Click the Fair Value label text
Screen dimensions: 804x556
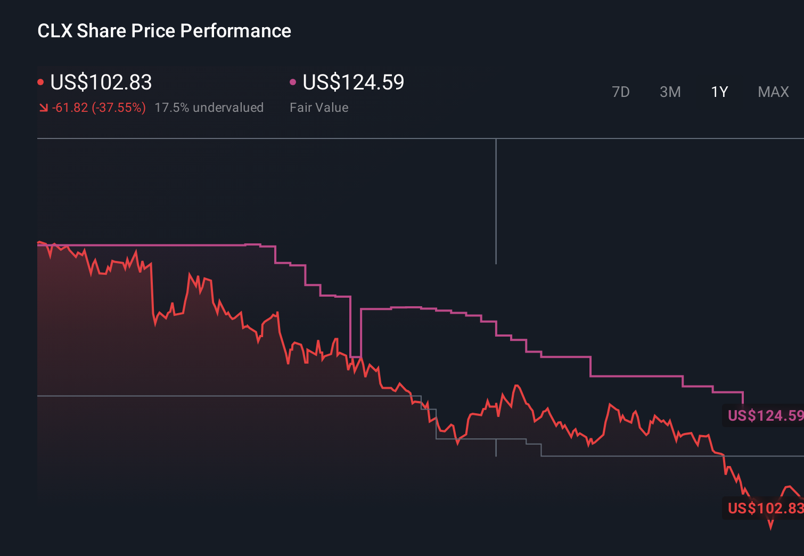coord(318,107)
